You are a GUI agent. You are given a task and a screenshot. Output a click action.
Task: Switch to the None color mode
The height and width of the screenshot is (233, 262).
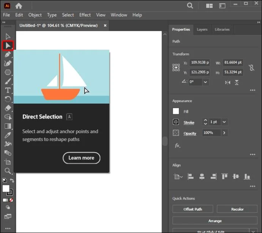(x=11, y=200)
